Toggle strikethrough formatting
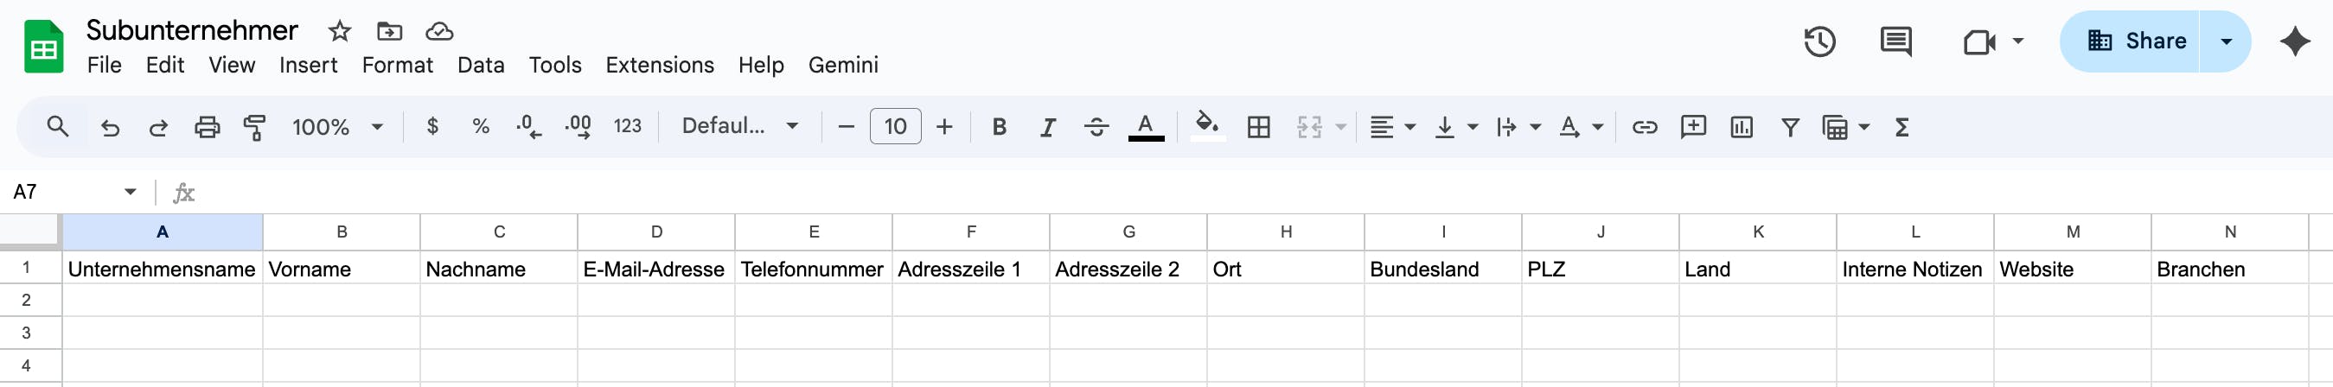Viewport: 2333px width, 387px height. point(1096,127)
